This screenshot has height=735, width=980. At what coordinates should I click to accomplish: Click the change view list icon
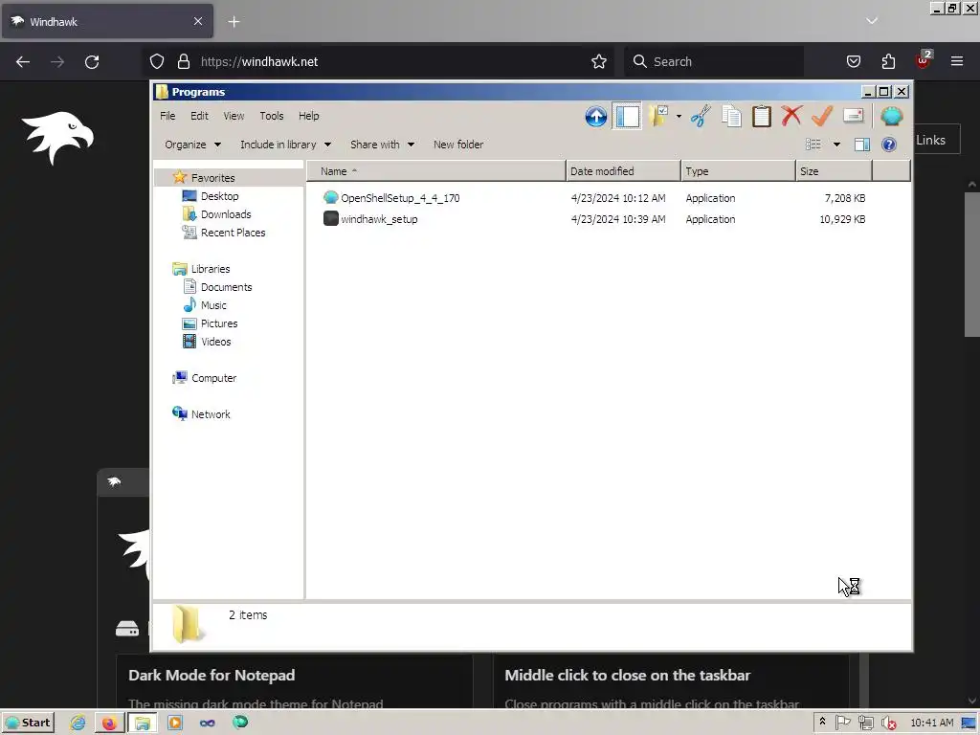(x=813, y=145)
